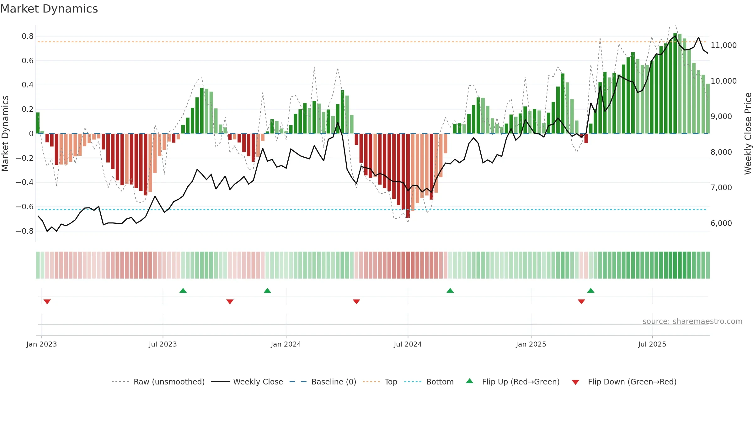Click the red flip-down triangle in January 2023

point(47,302)
